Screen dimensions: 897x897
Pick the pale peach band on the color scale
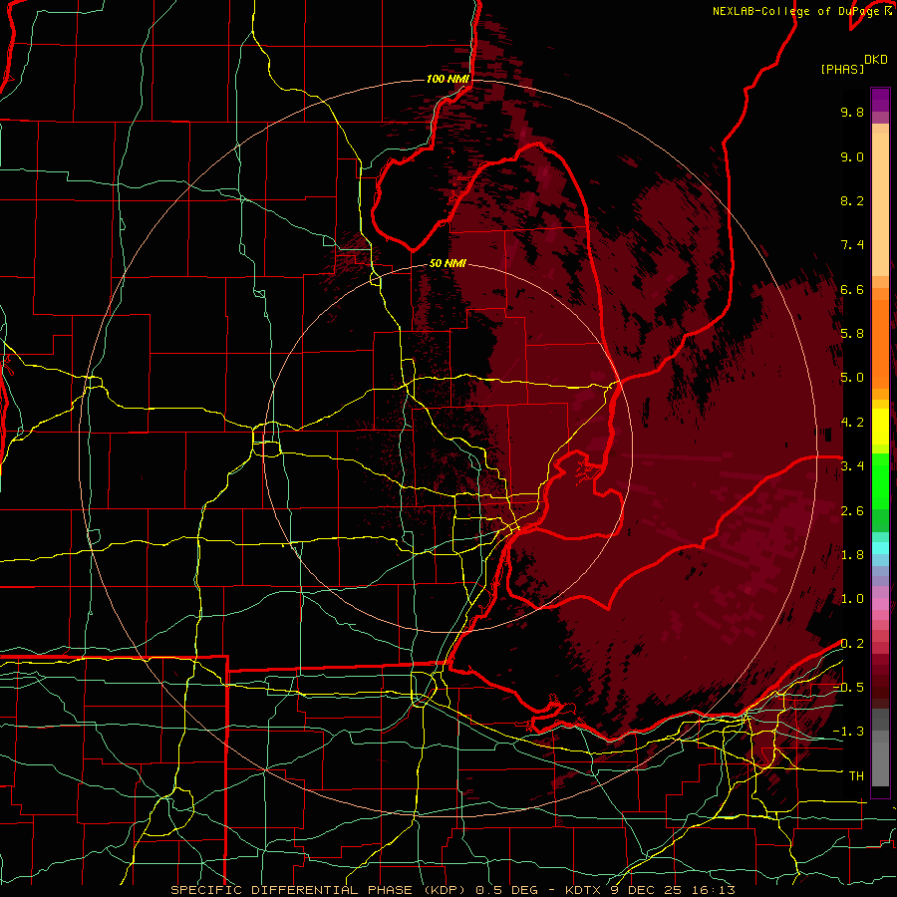[x=880, y=204]
